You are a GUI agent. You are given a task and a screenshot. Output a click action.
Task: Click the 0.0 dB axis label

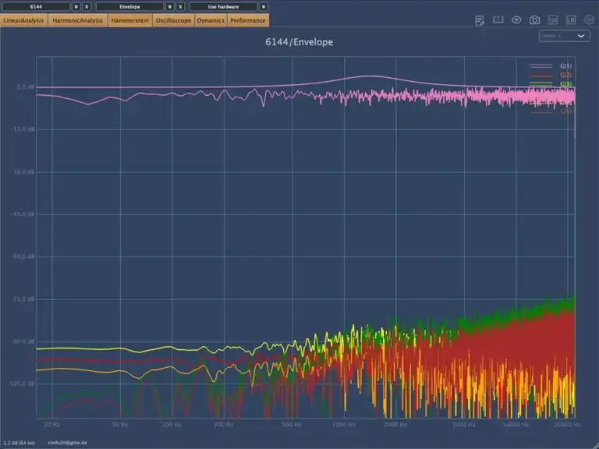click(26, 87)
